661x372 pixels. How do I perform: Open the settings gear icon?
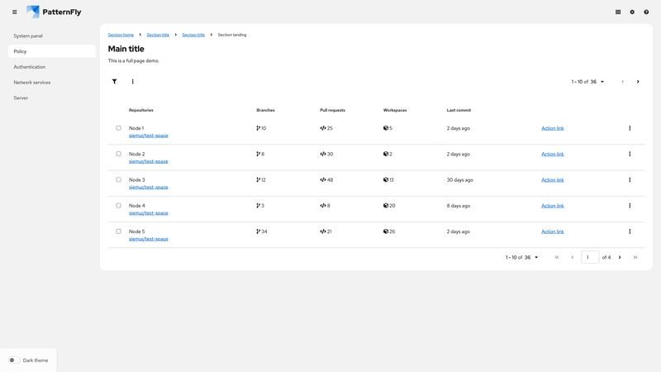tap(632, 12)
